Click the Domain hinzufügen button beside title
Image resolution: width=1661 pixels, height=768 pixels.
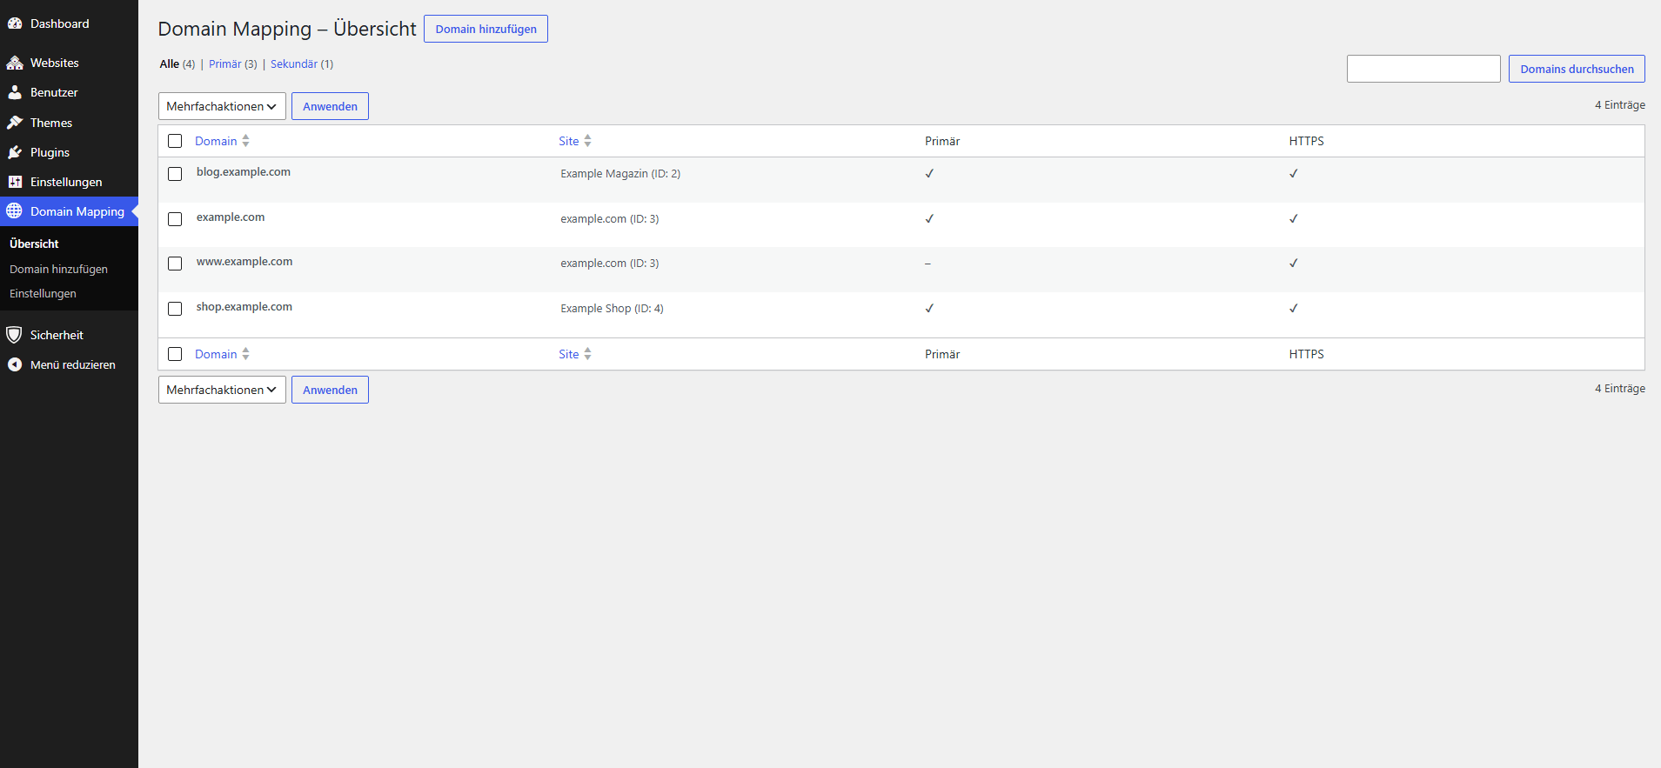pos(486,29)
